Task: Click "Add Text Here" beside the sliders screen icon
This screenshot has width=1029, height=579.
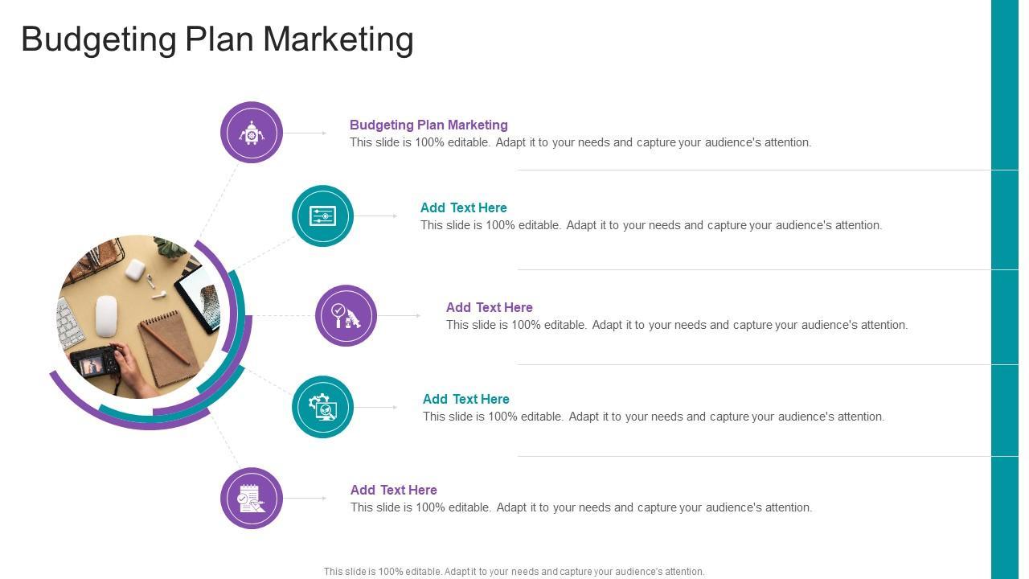Action: pos(463,207)
